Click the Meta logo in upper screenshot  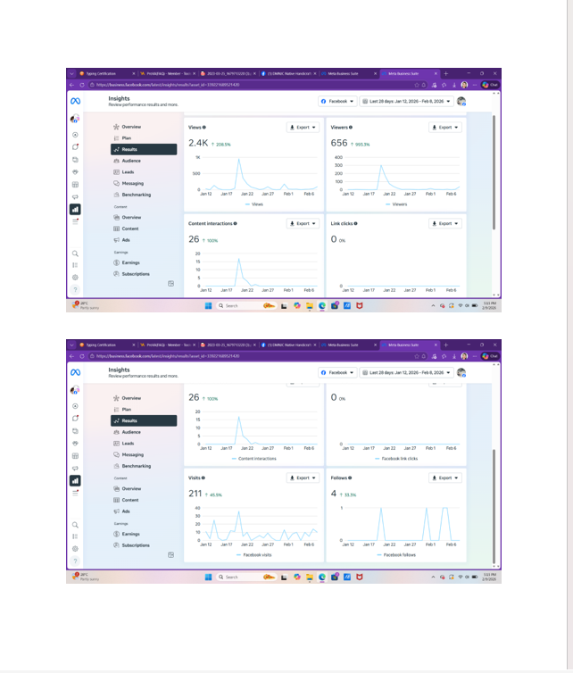pos(76,101)
